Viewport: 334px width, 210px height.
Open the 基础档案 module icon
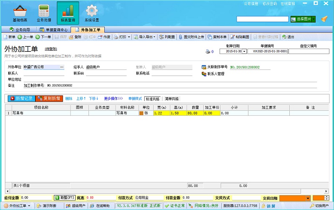coord(20,13)
